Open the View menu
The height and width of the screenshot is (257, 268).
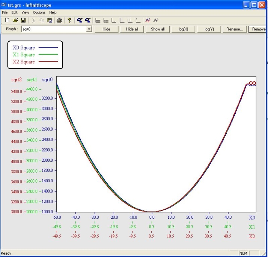pyautogui.click(x=25, y=12)
